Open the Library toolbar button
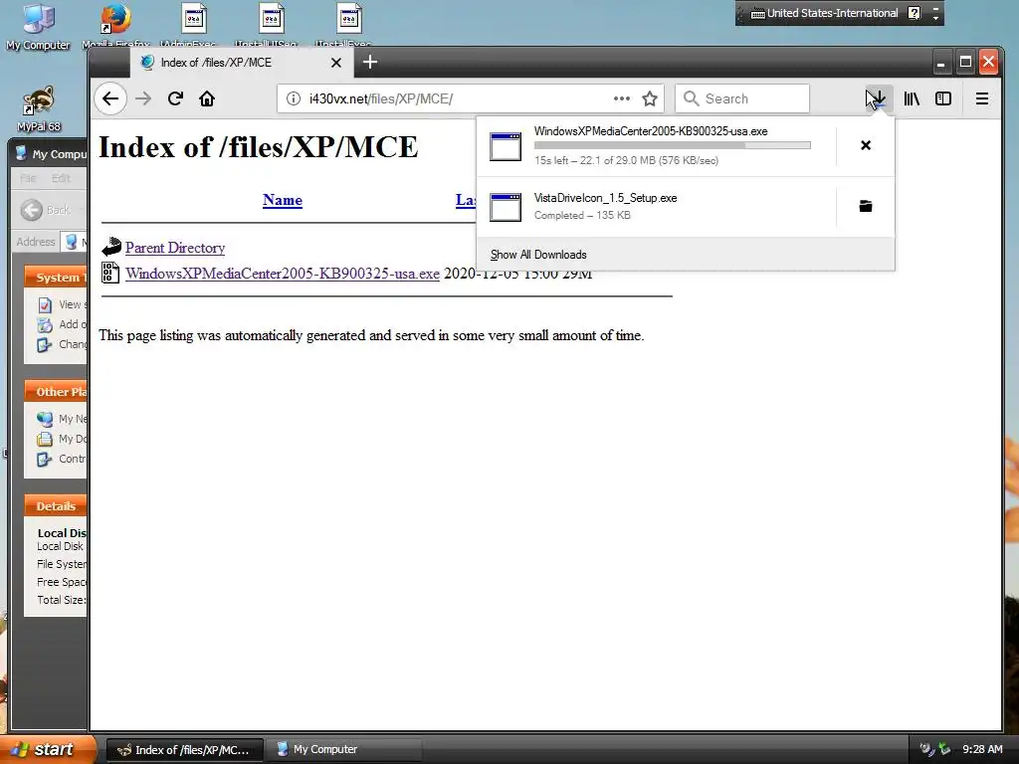1019x764 pixels. [912, 98]
